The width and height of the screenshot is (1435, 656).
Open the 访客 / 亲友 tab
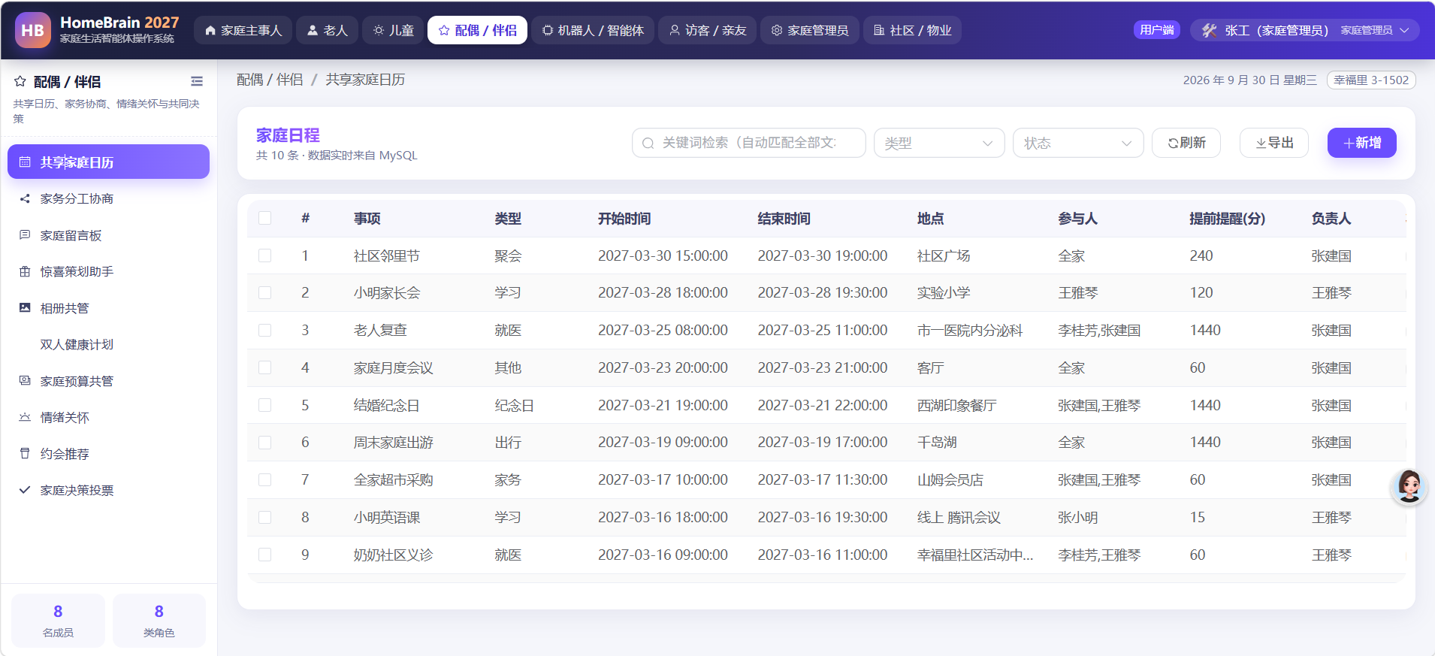tap(707, 30)
